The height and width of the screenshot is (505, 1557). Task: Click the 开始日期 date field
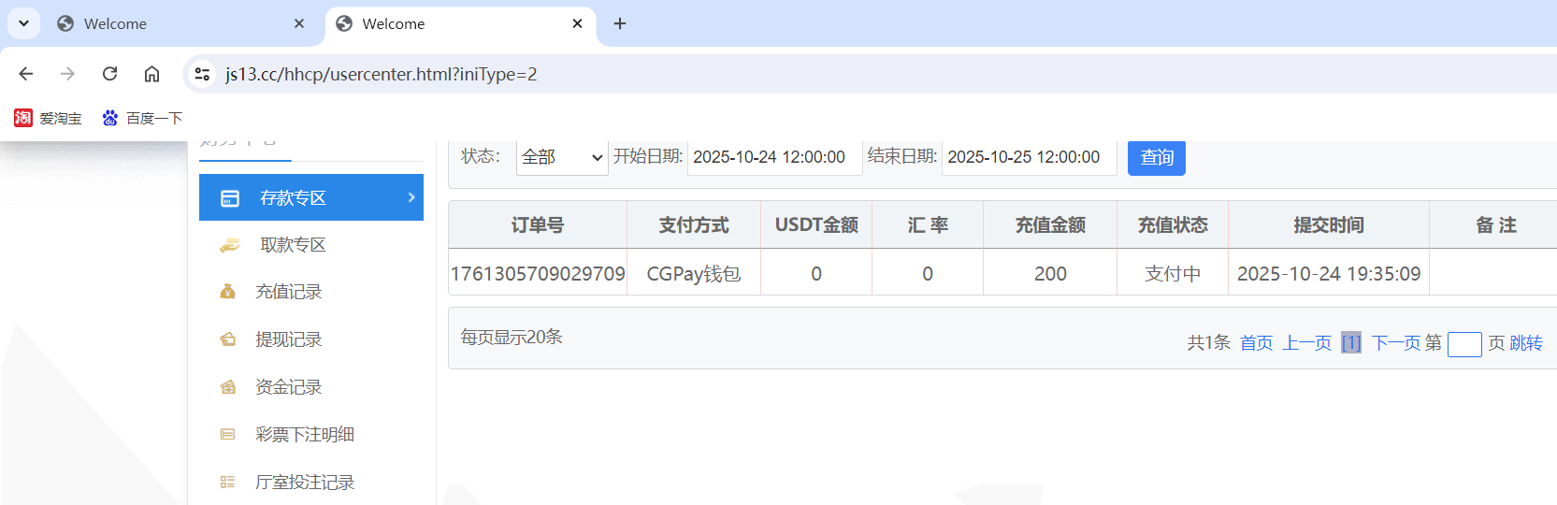coord(774,157)
